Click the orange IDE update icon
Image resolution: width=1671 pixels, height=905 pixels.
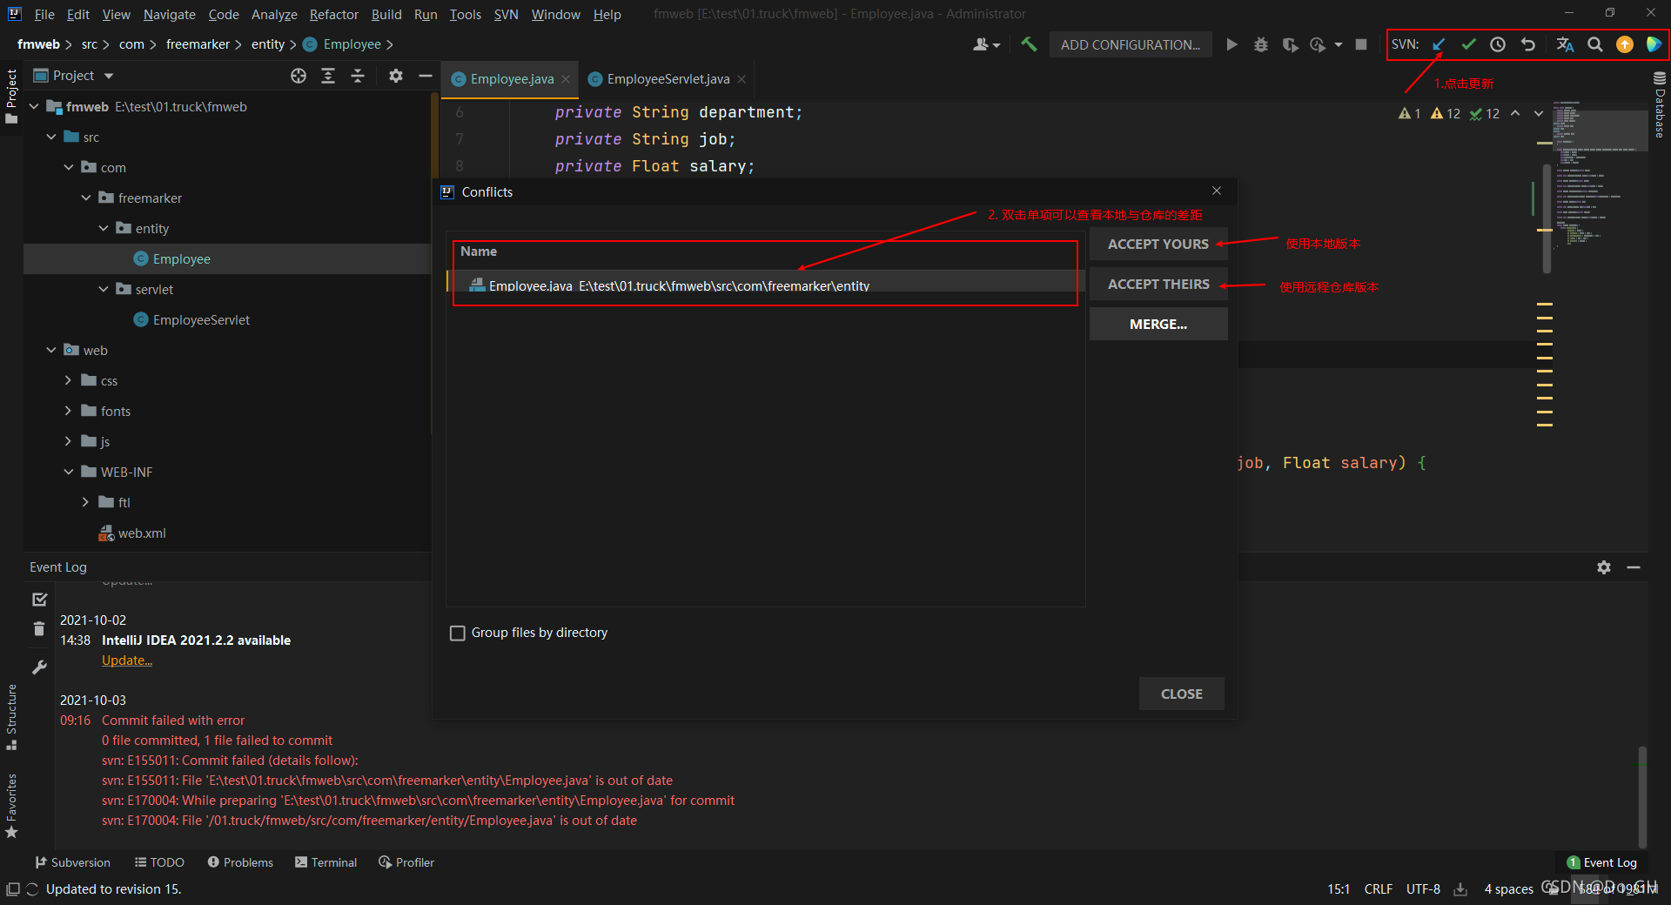point(1624,44)
